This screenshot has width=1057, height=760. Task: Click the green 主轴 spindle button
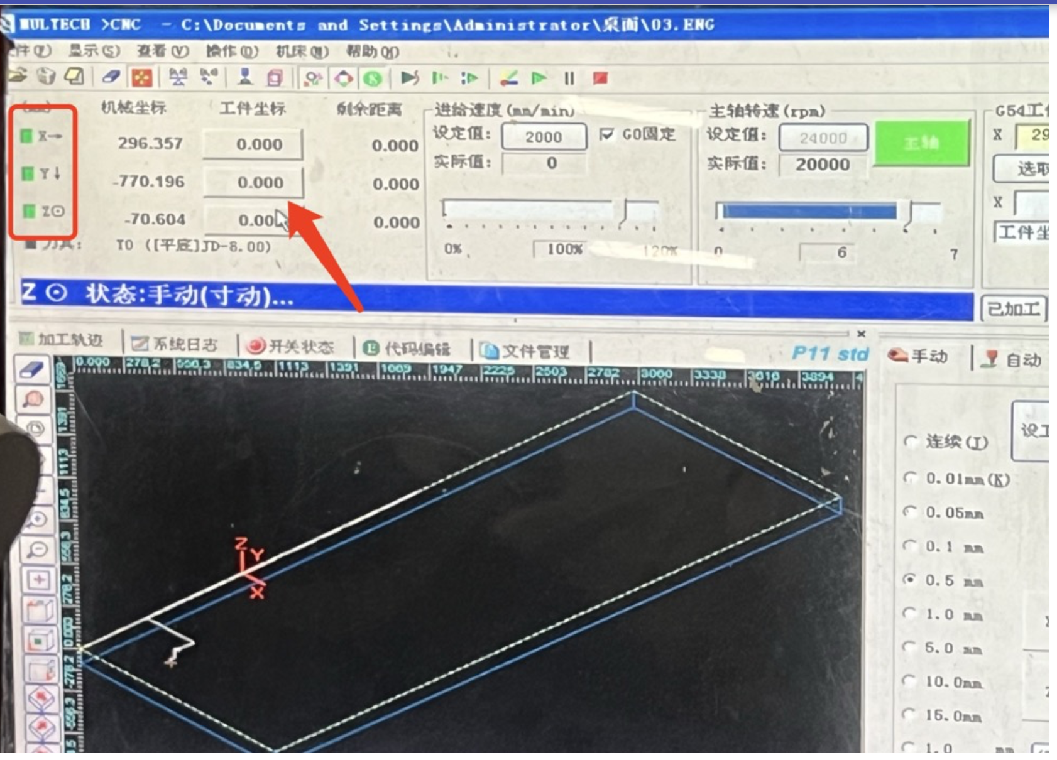pyautogui.click(x=921, y=143)
